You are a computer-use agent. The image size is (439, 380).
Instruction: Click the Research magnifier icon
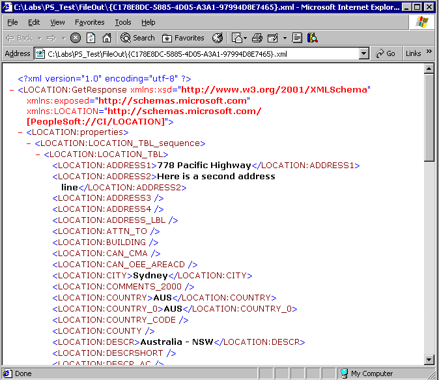(313, 38)
